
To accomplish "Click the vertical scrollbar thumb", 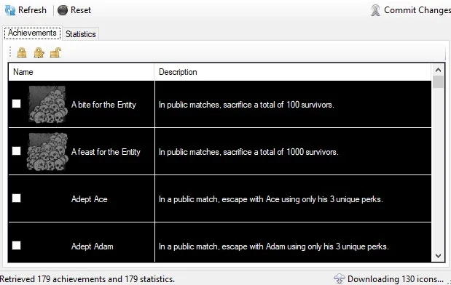I will coord(438,82).
